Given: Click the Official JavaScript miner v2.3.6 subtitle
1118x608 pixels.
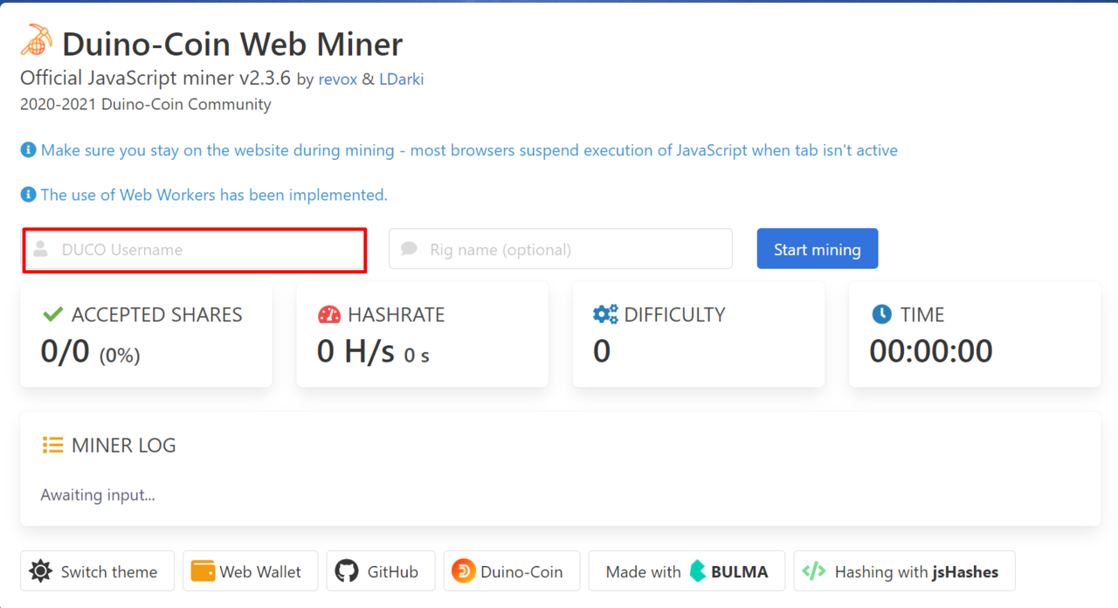Looking at the screenshot, I should coord(155,78).
